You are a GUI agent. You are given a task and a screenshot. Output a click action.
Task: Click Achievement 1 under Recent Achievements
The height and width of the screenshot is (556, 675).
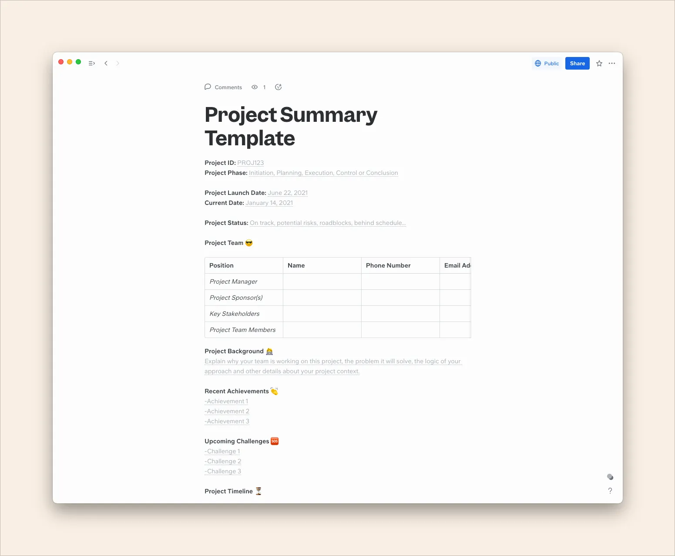pos(226,401)
